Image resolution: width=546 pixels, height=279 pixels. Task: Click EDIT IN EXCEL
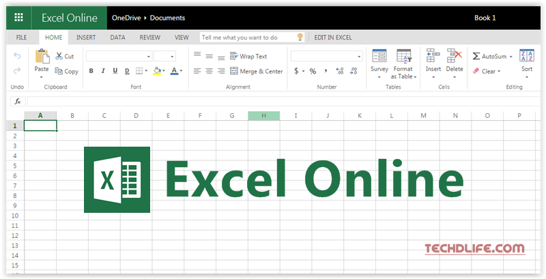[x=333, y=38]
